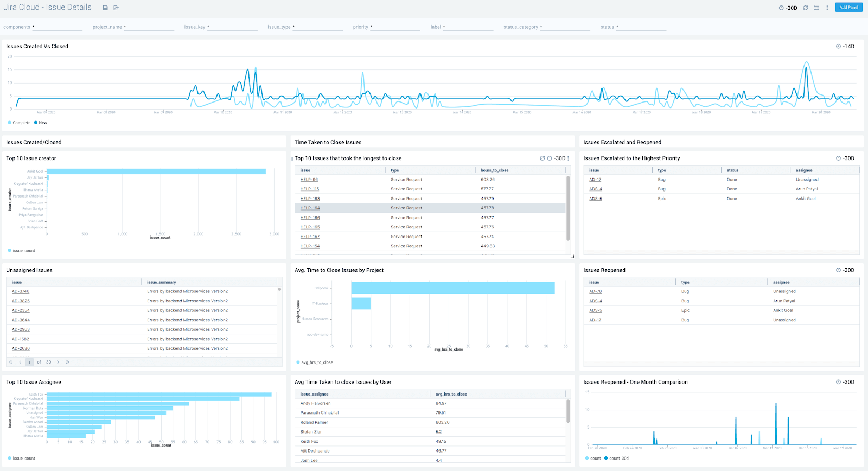The height and width of the screenshot is (471, 868).
Task: Jump to last page of Unassigned Issues
Action: click(x=68, y=362)
